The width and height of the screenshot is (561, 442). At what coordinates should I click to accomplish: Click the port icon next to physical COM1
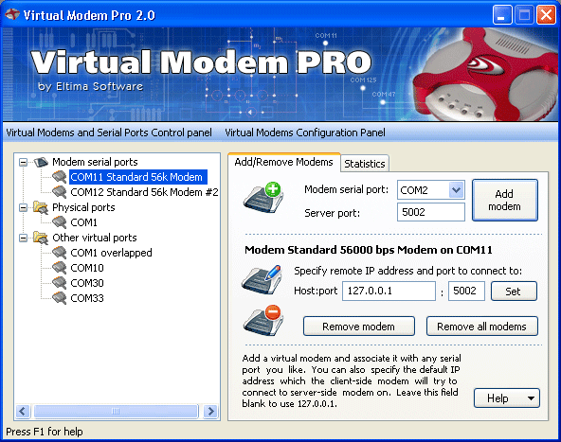click(60, 222)
